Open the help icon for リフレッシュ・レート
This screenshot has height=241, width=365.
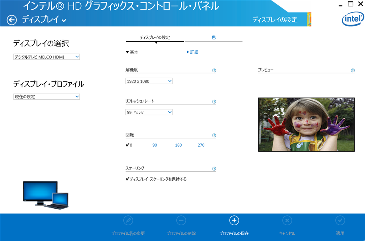pyautogui.click(x=214, y=101)
